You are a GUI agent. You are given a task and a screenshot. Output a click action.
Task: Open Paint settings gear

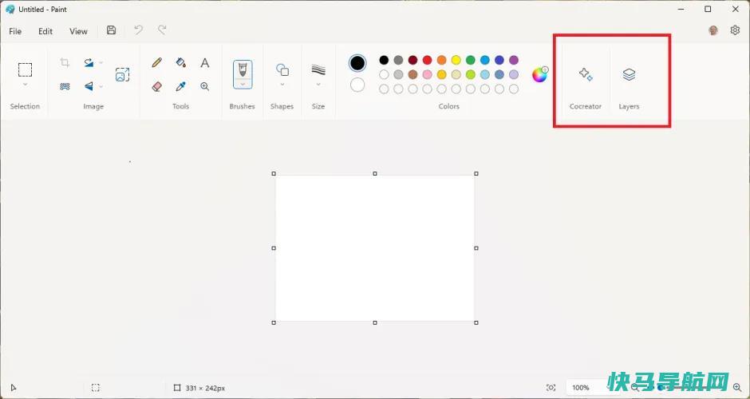(x=735, y=30)
